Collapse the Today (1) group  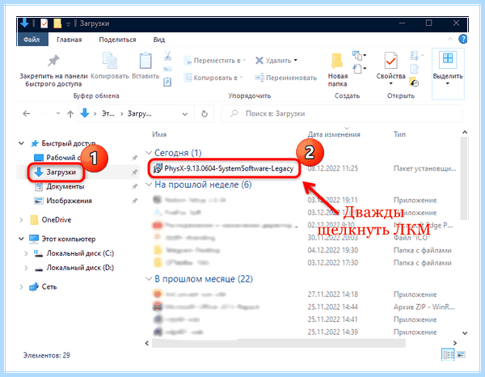(x=149, y=153)
